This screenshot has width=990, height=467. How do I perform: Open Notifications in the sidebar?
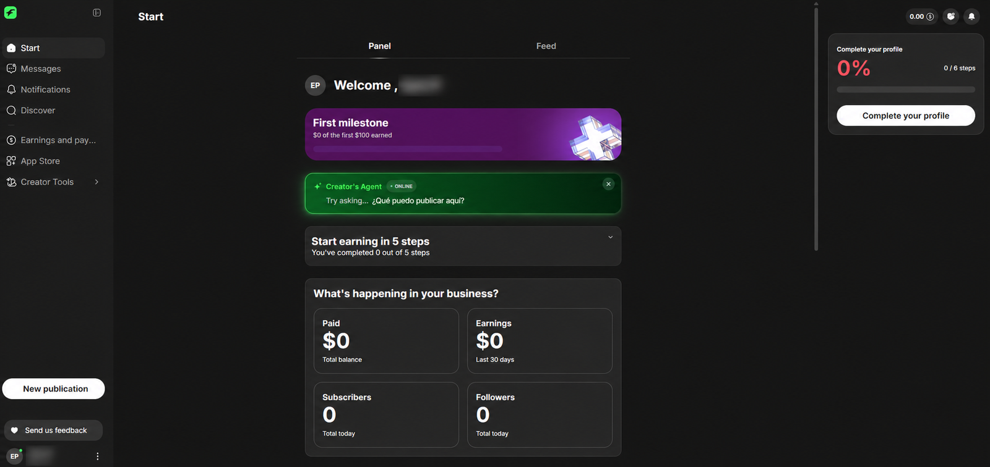(x=54, y=90)
